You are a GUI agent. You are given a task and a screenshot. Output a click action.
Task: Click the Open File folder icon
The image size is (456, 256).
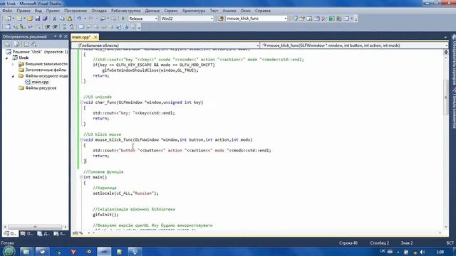tap(30, 18)
